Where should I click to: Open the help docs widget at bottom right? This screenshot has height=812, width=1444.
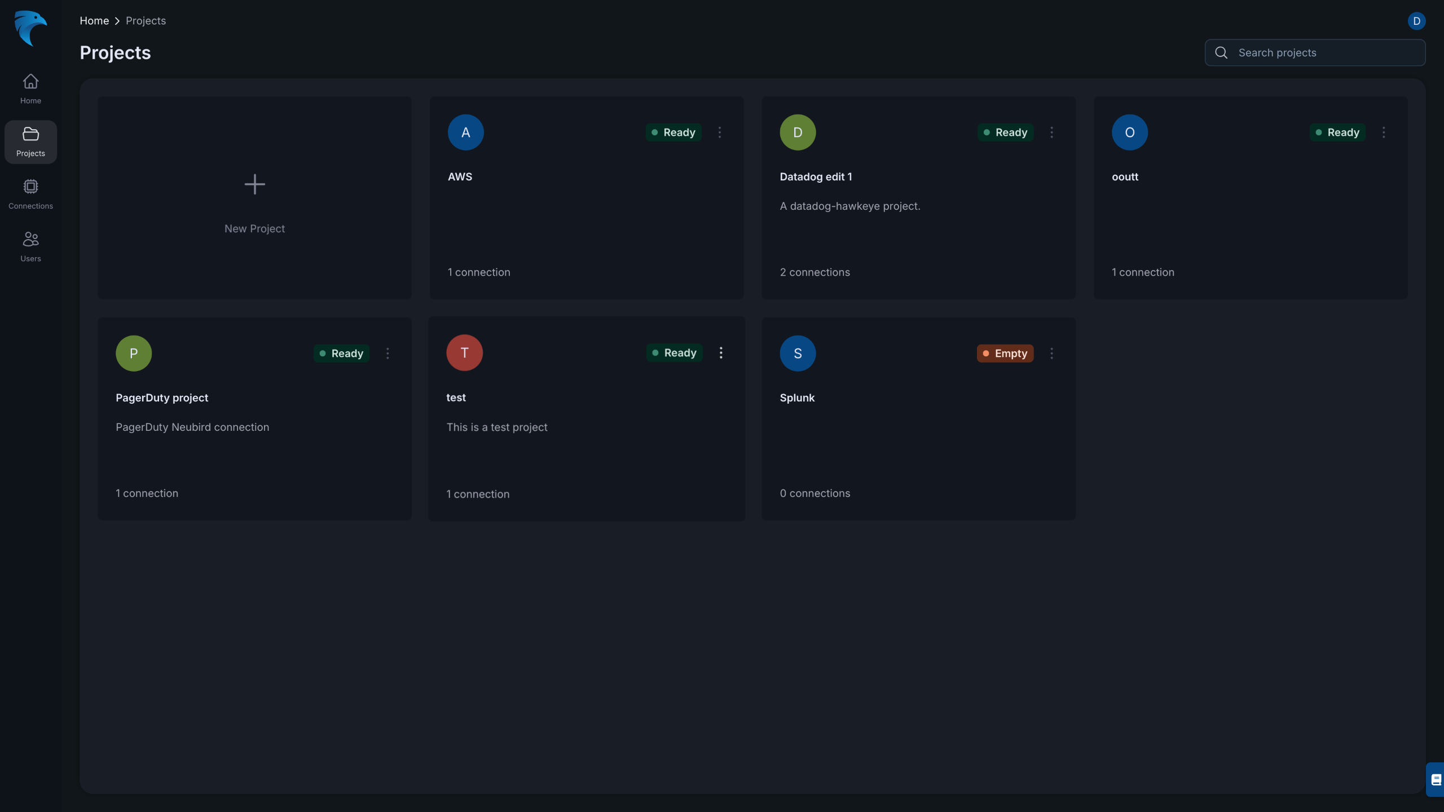click(1436, 779)
